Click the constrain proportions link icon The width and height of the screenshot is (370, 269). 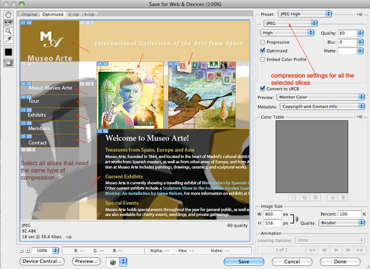(x=296, y=219)
